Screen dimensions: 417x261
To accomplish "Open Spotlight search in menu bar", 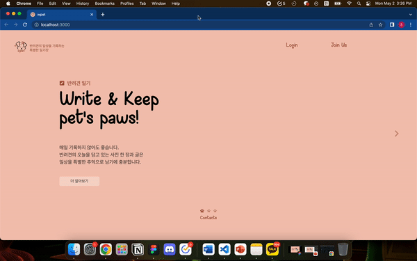I will (359, 3).
